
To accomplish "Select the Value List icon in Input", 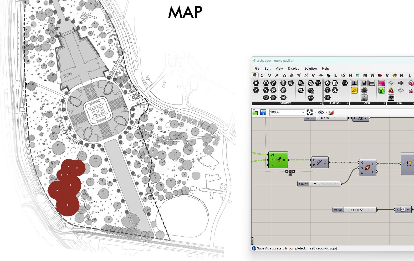I will click(x=372, y=83).
